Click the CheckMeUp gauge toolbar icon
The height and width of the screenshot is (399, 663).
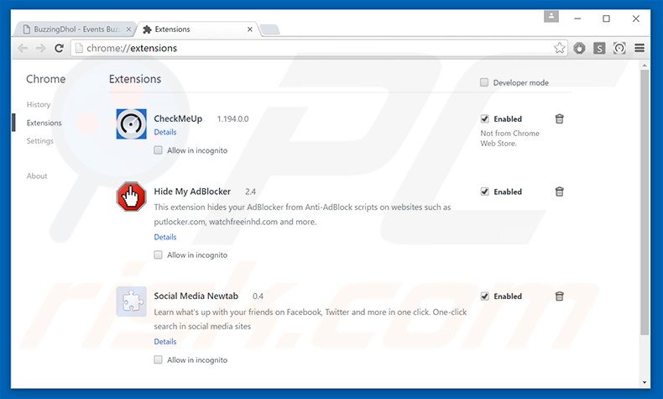pos(619,48)
